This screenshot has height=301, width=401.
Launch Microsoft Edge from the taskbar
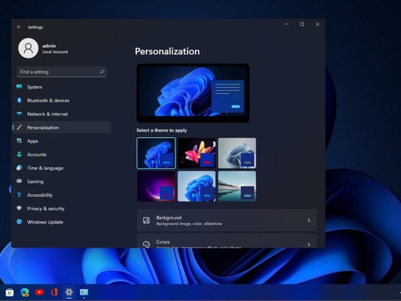(25, 292)
